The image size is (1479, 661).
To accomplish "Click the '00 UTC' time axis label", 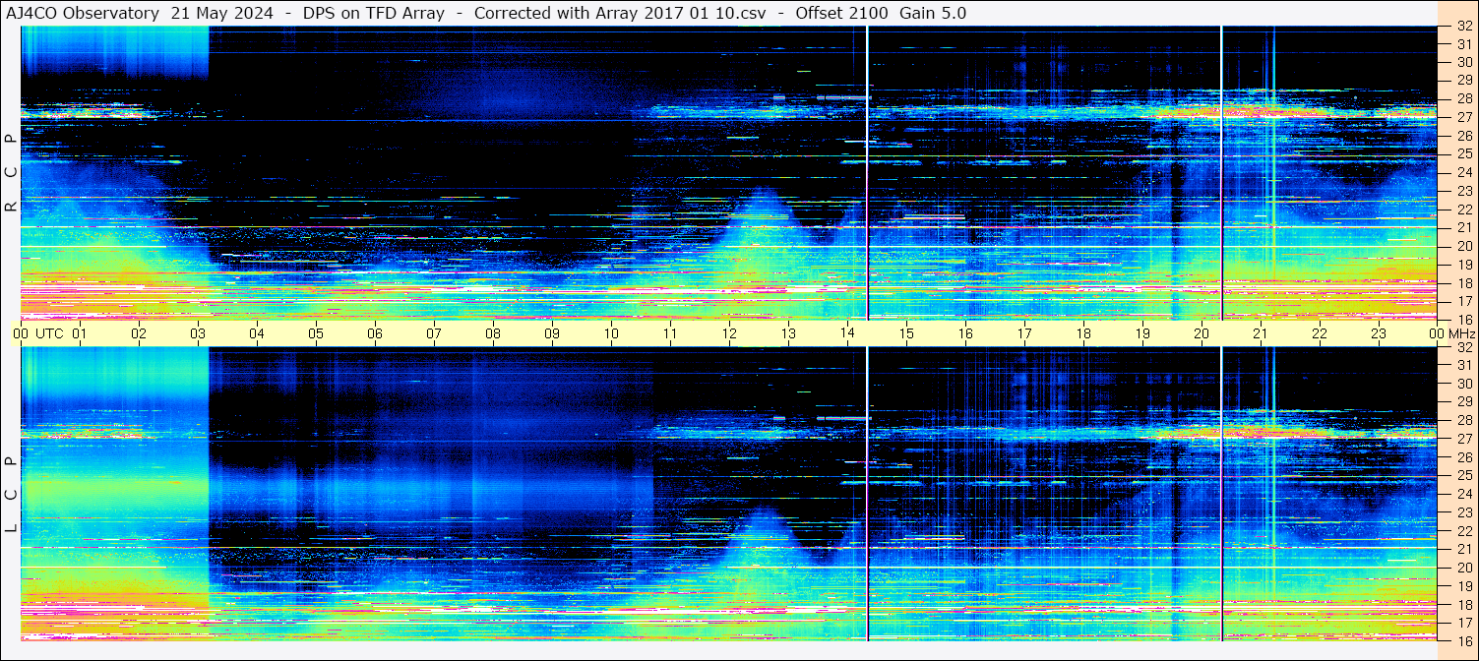I will point(37,333).
